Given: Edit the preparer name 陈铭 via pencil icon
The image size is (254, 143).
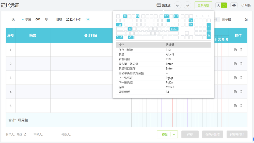Looking at the screenshot, I should (25, 134).
